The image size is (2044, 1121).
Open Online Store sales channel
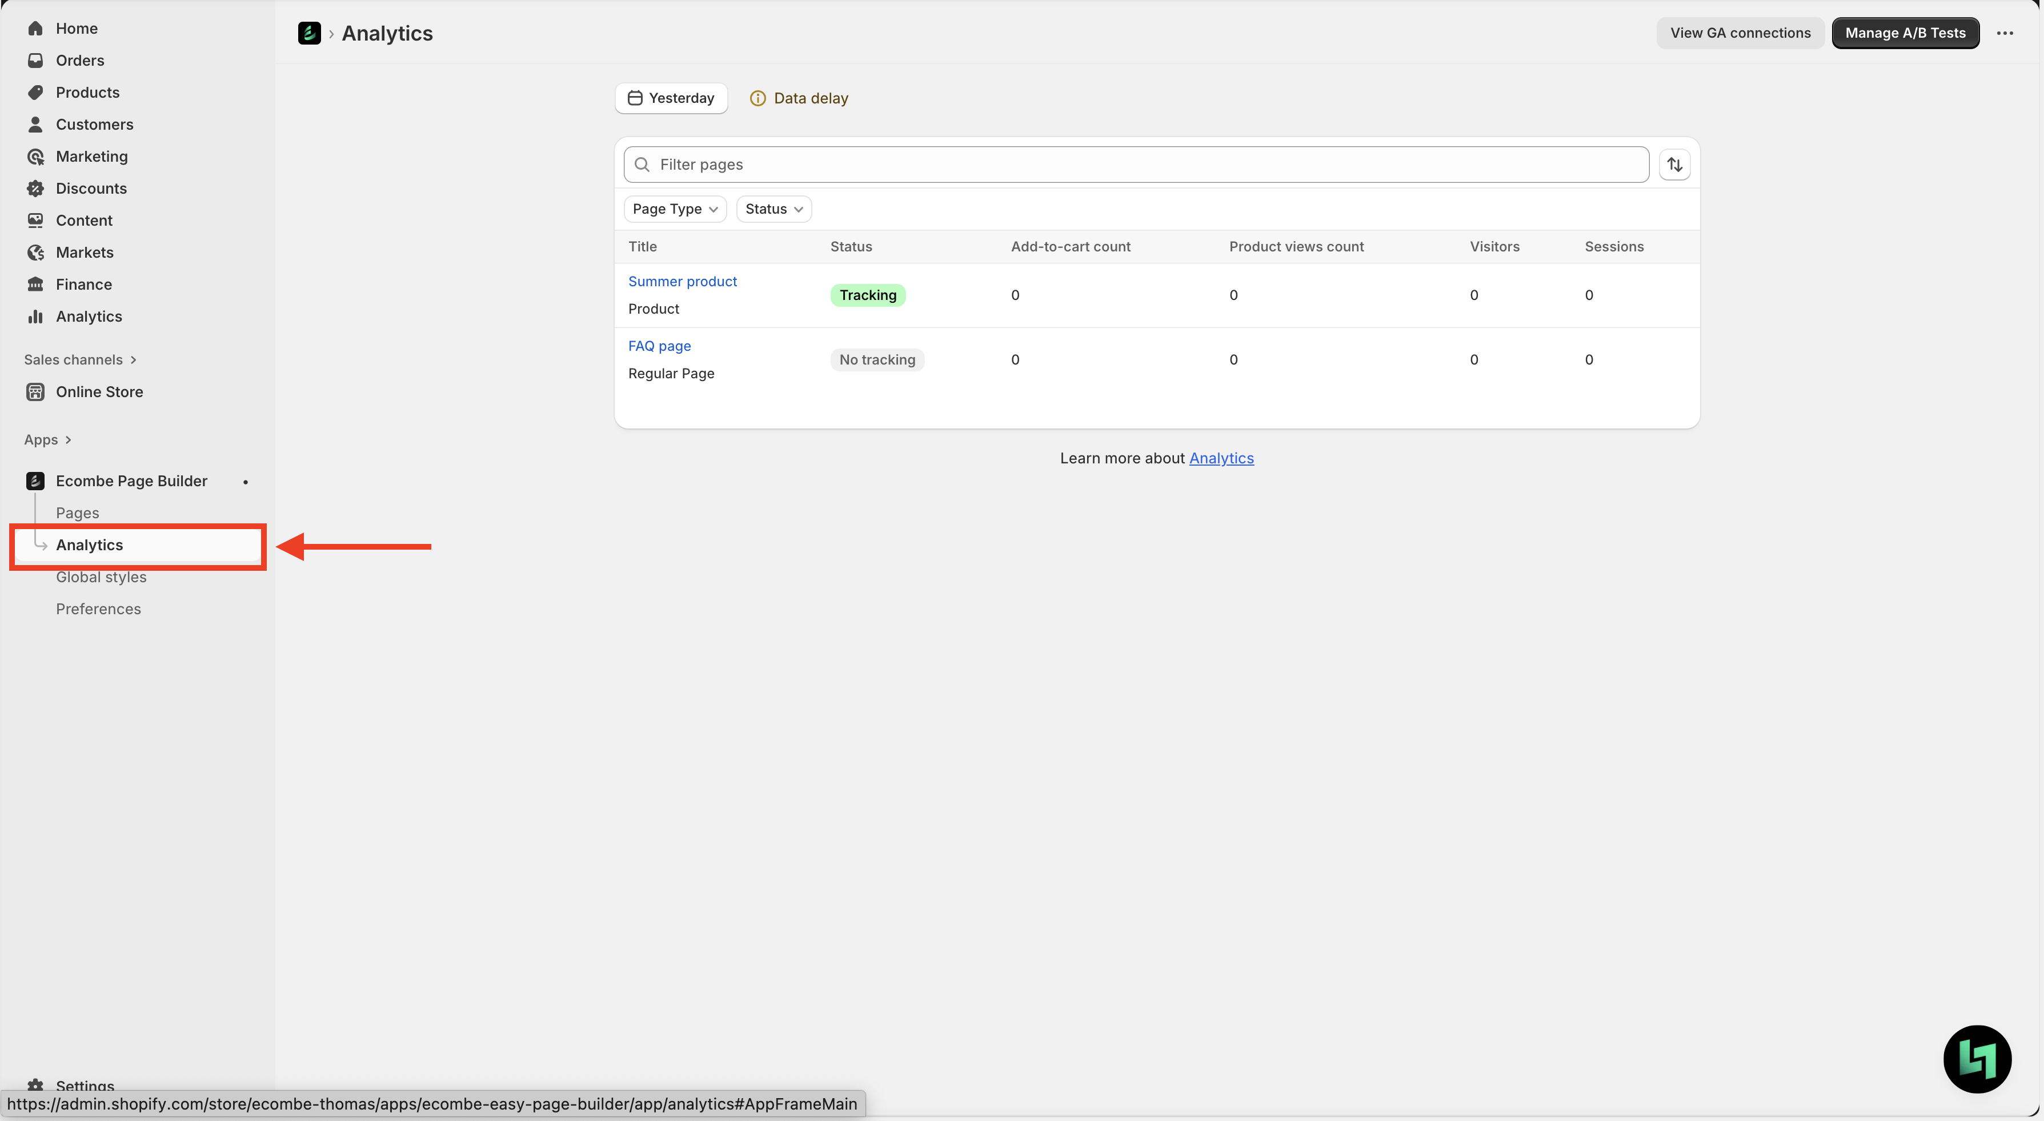click(x=99, y=392)
